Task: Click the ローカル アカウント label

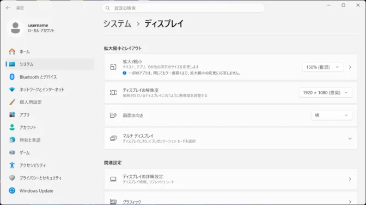Action: [x=41, y=31]
